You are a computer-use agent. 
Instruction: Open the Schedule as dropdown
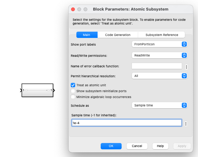click(159, 105)
